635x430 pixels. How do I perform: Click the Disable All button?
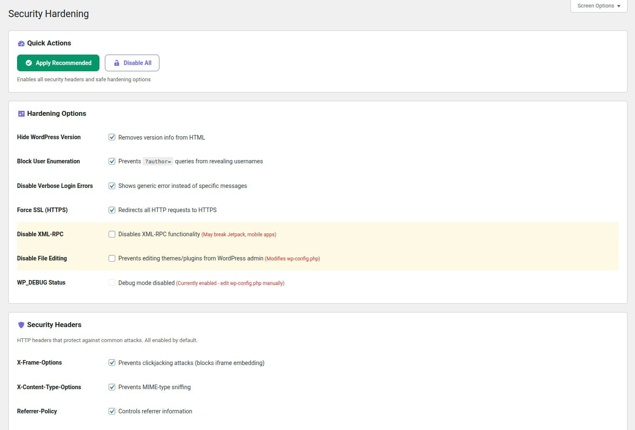(x=132, y=63)
